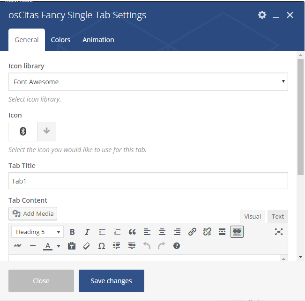Switch to the General tab
Screen dimensions: 305x301
27,40
